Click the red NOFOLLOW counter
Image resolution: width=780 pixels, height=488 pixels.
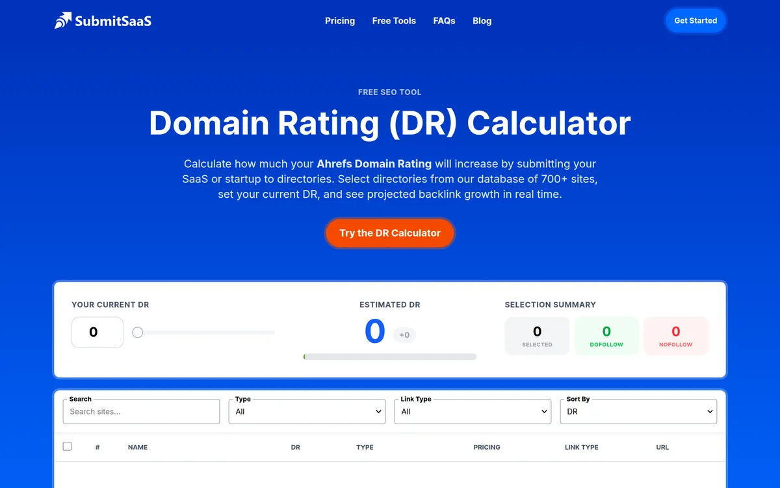[675, 335]
